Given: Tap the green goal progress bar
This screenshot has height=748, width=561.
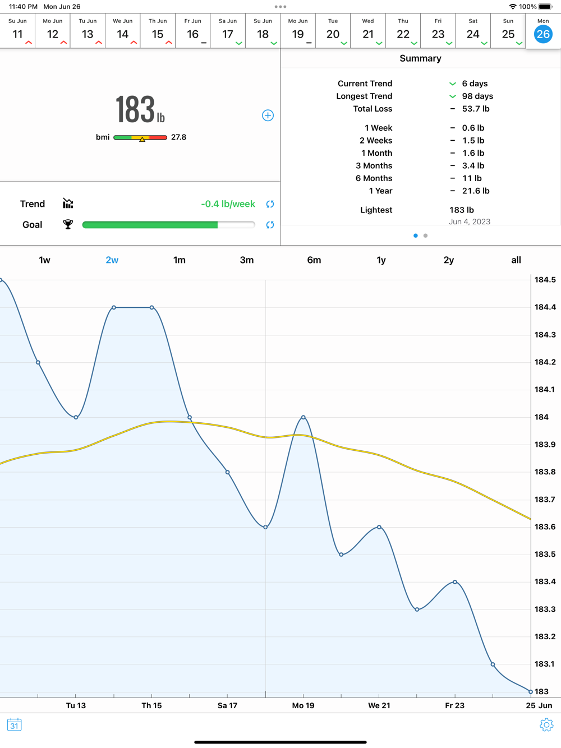Looking at the screenshot, I should tap(168, 225).
